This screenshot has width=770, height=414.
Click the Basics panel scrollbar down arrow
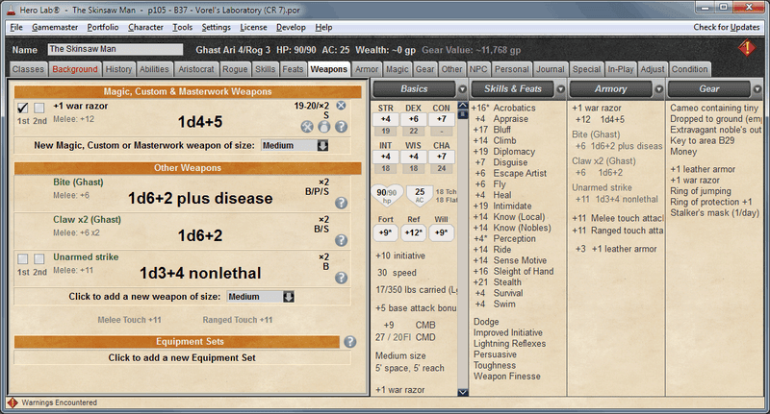(x=463, y=392)
